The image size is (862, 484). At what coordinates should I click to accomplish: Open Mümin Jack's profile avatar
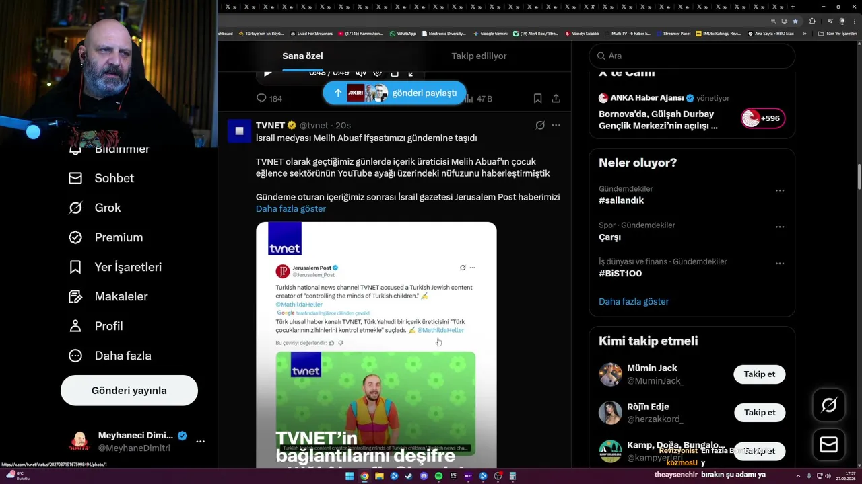pos(610,374)
